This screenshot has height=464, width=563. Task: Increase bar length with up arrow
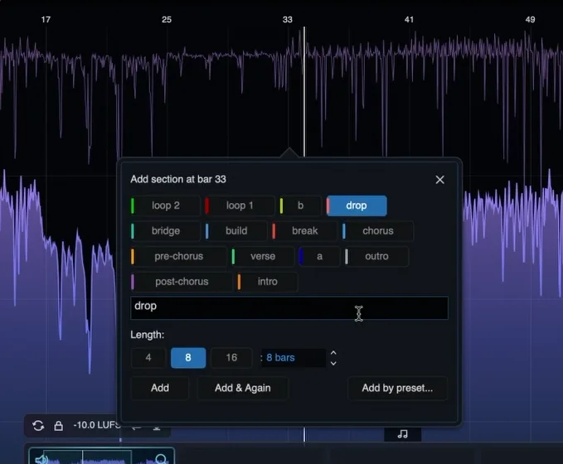(x=333, y=353)
